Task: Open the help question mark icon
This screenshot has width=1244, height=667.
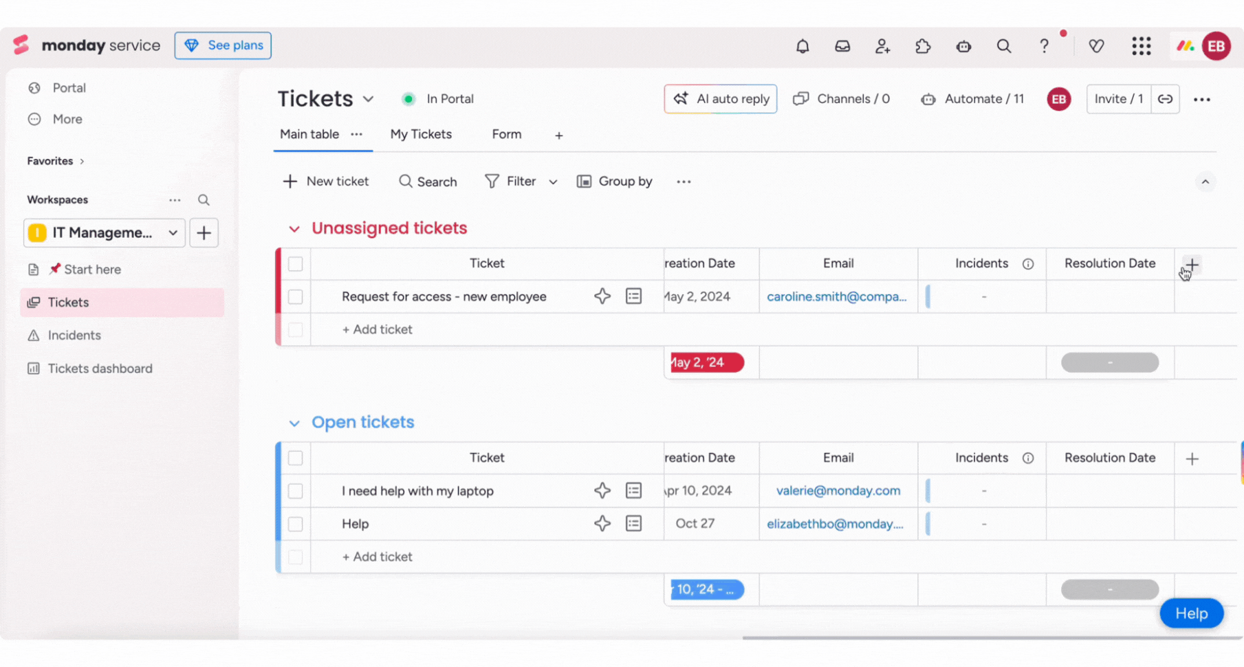Action: [x=1044, y=46]
